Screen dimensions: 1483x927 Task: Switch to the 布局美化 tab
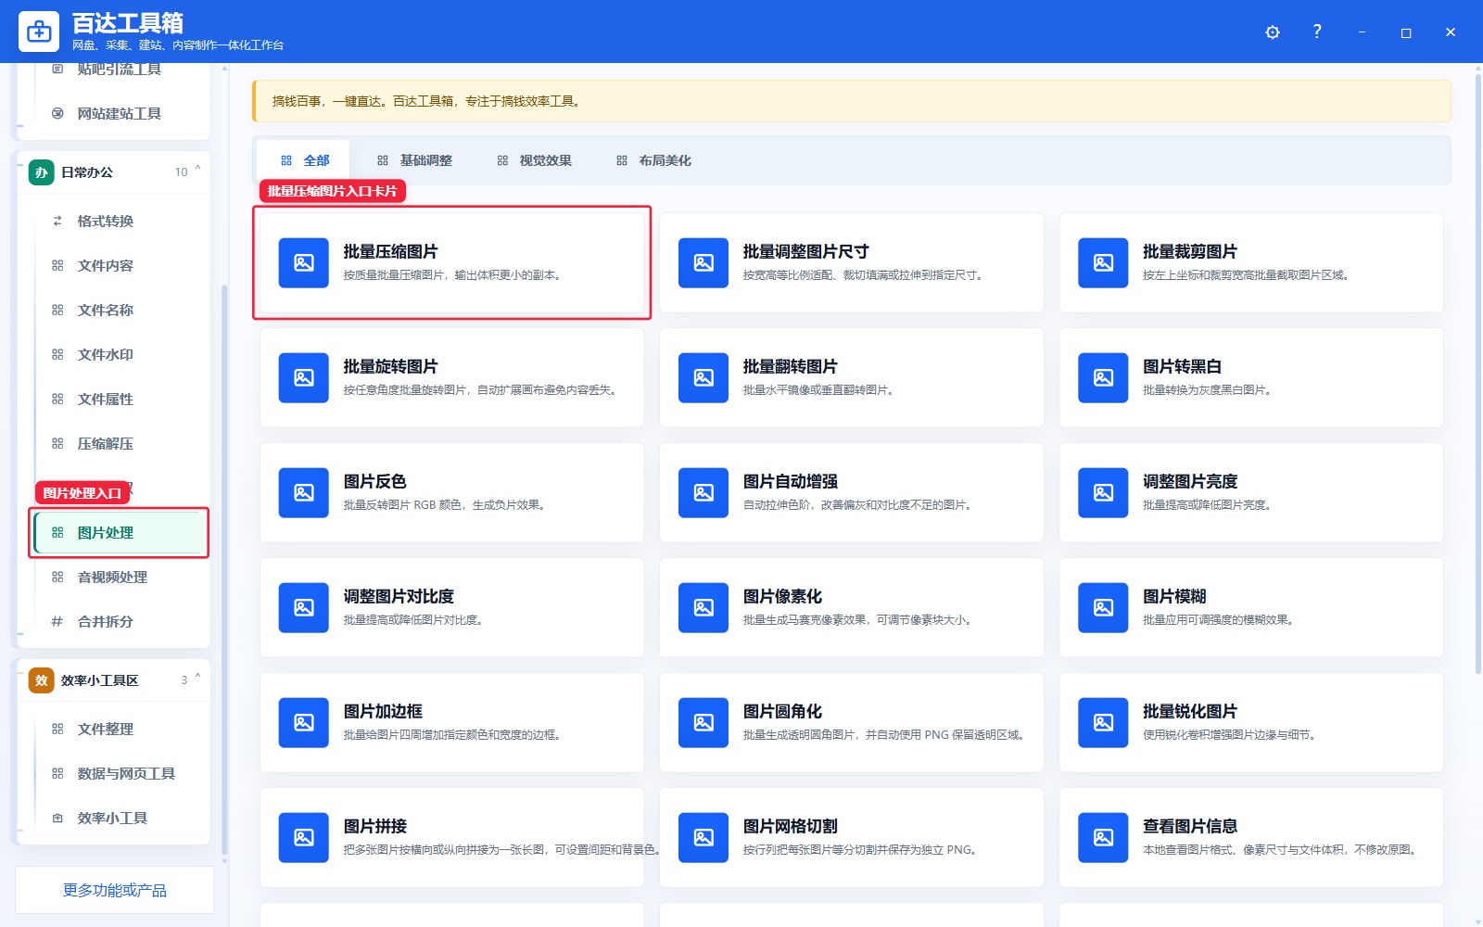click(x=653, y=160)
